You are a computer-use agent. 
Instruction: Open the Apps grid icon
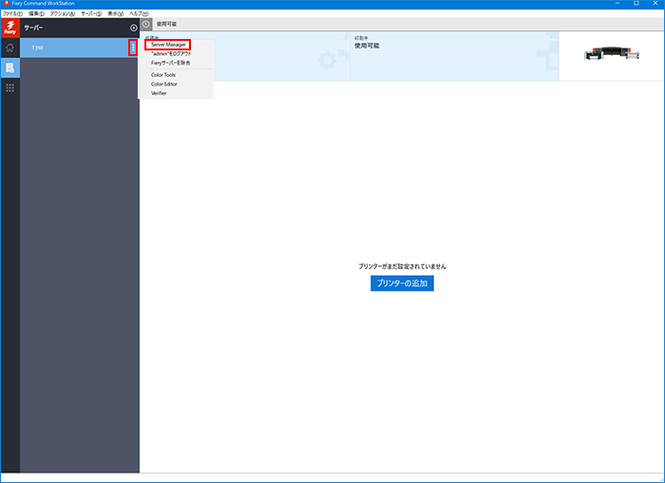pos(9,87)
